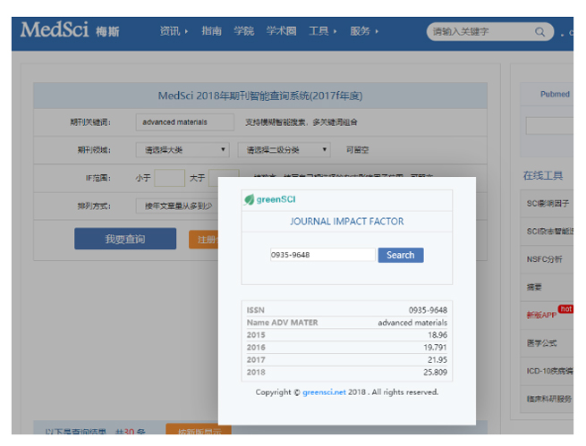Open the 新版APP link
The height and width of the screenshot is (446, 586).
(541, 316)
